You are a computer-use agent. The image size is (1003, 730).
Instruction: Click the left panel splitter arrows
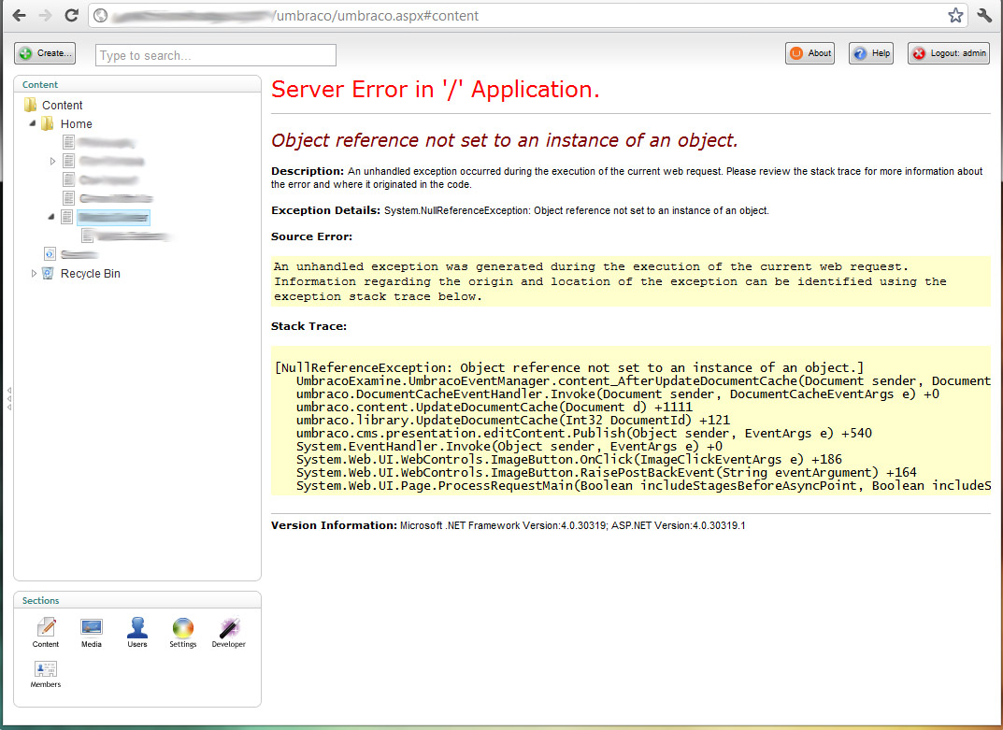click(x=9, y=398)
